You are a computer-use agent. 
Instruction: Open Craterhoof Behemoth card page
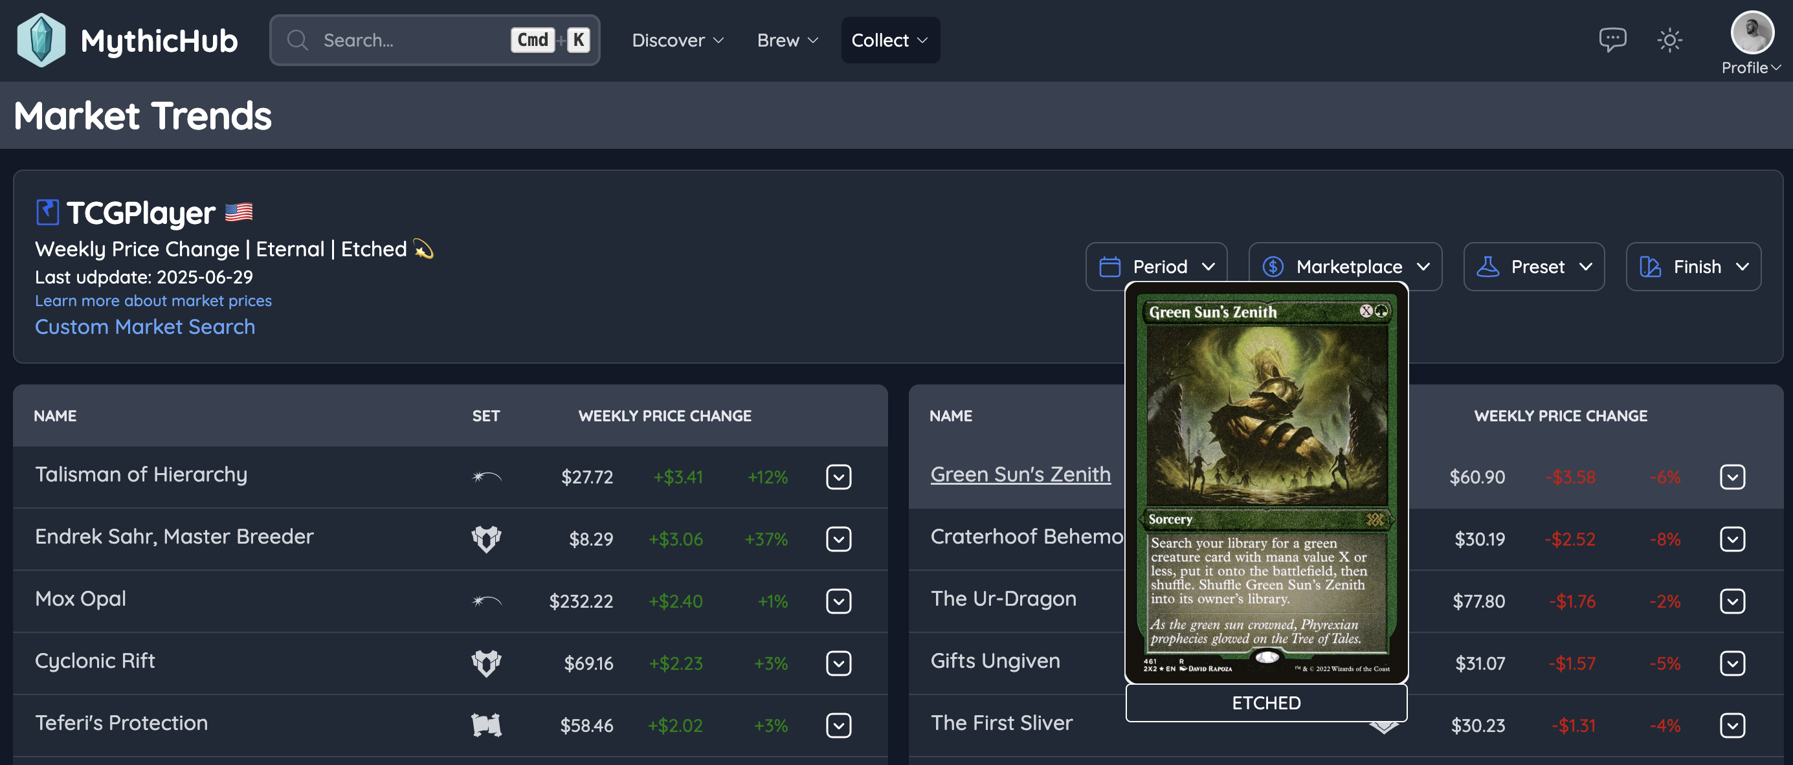tap(1027, 536)
